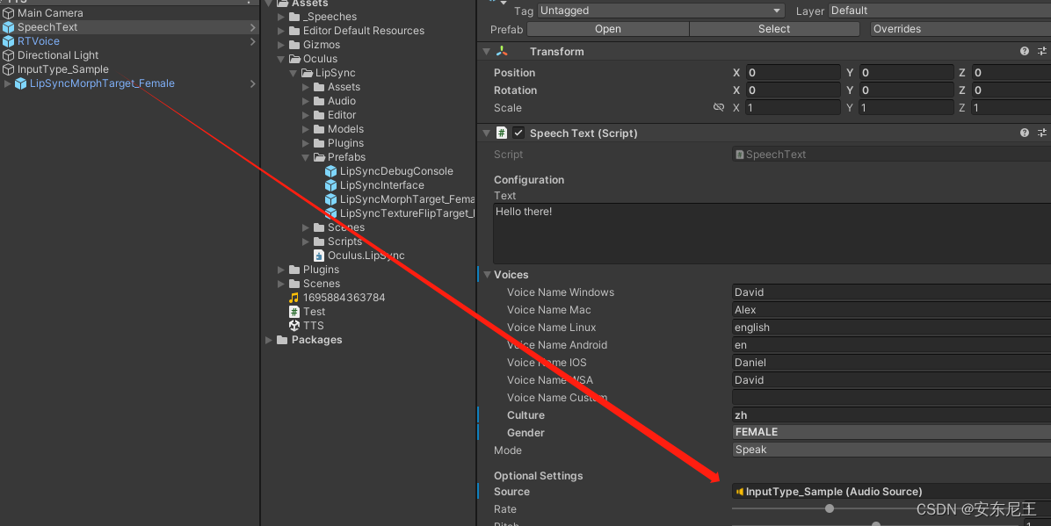Click the Scale X field
1051x526 pixels.
pyautogui.click(x=793, y=107)
